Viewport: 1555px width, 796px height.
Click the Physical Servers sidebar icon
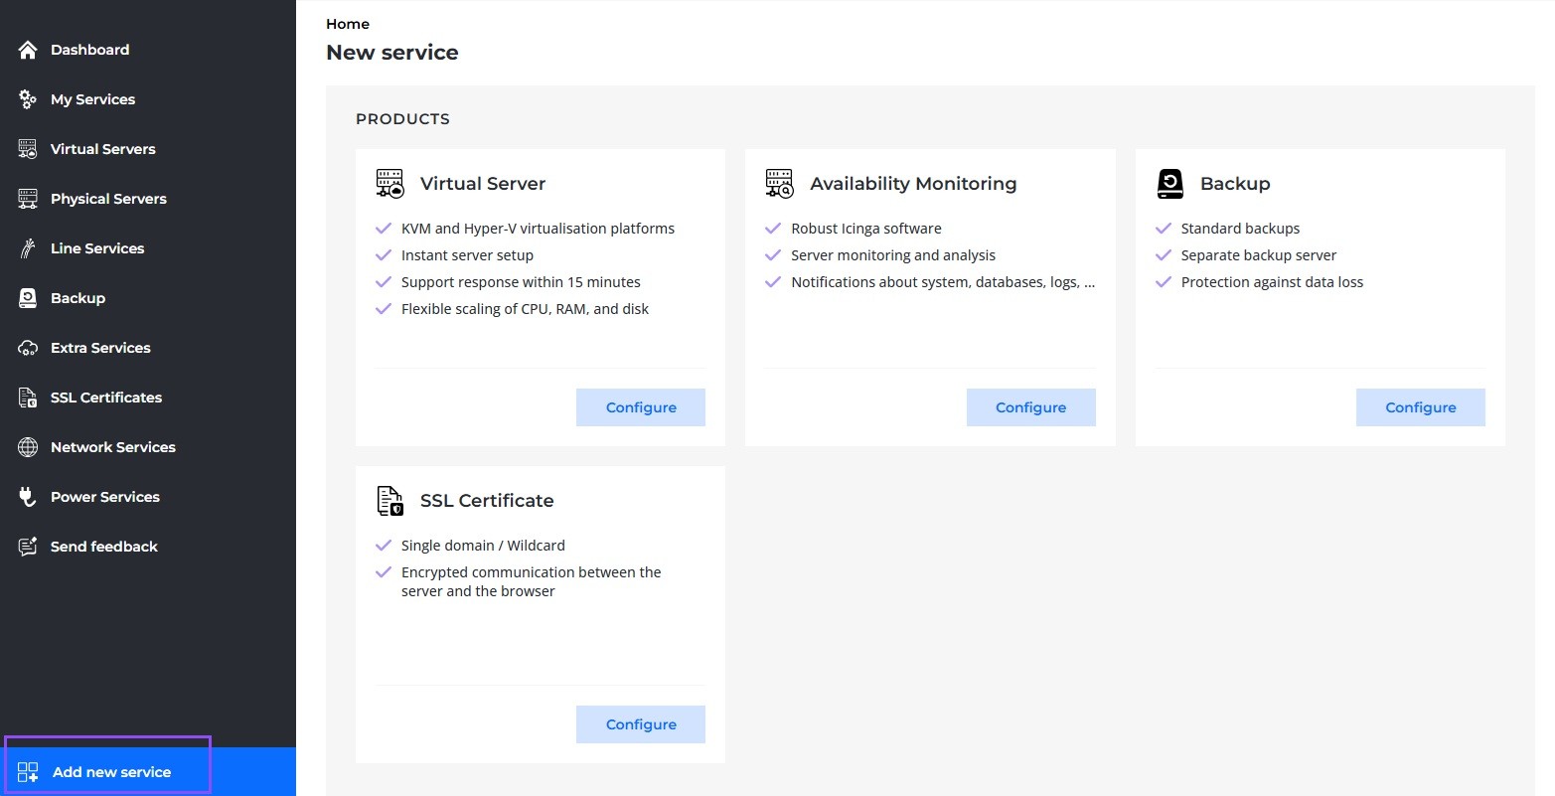(28, 199)
